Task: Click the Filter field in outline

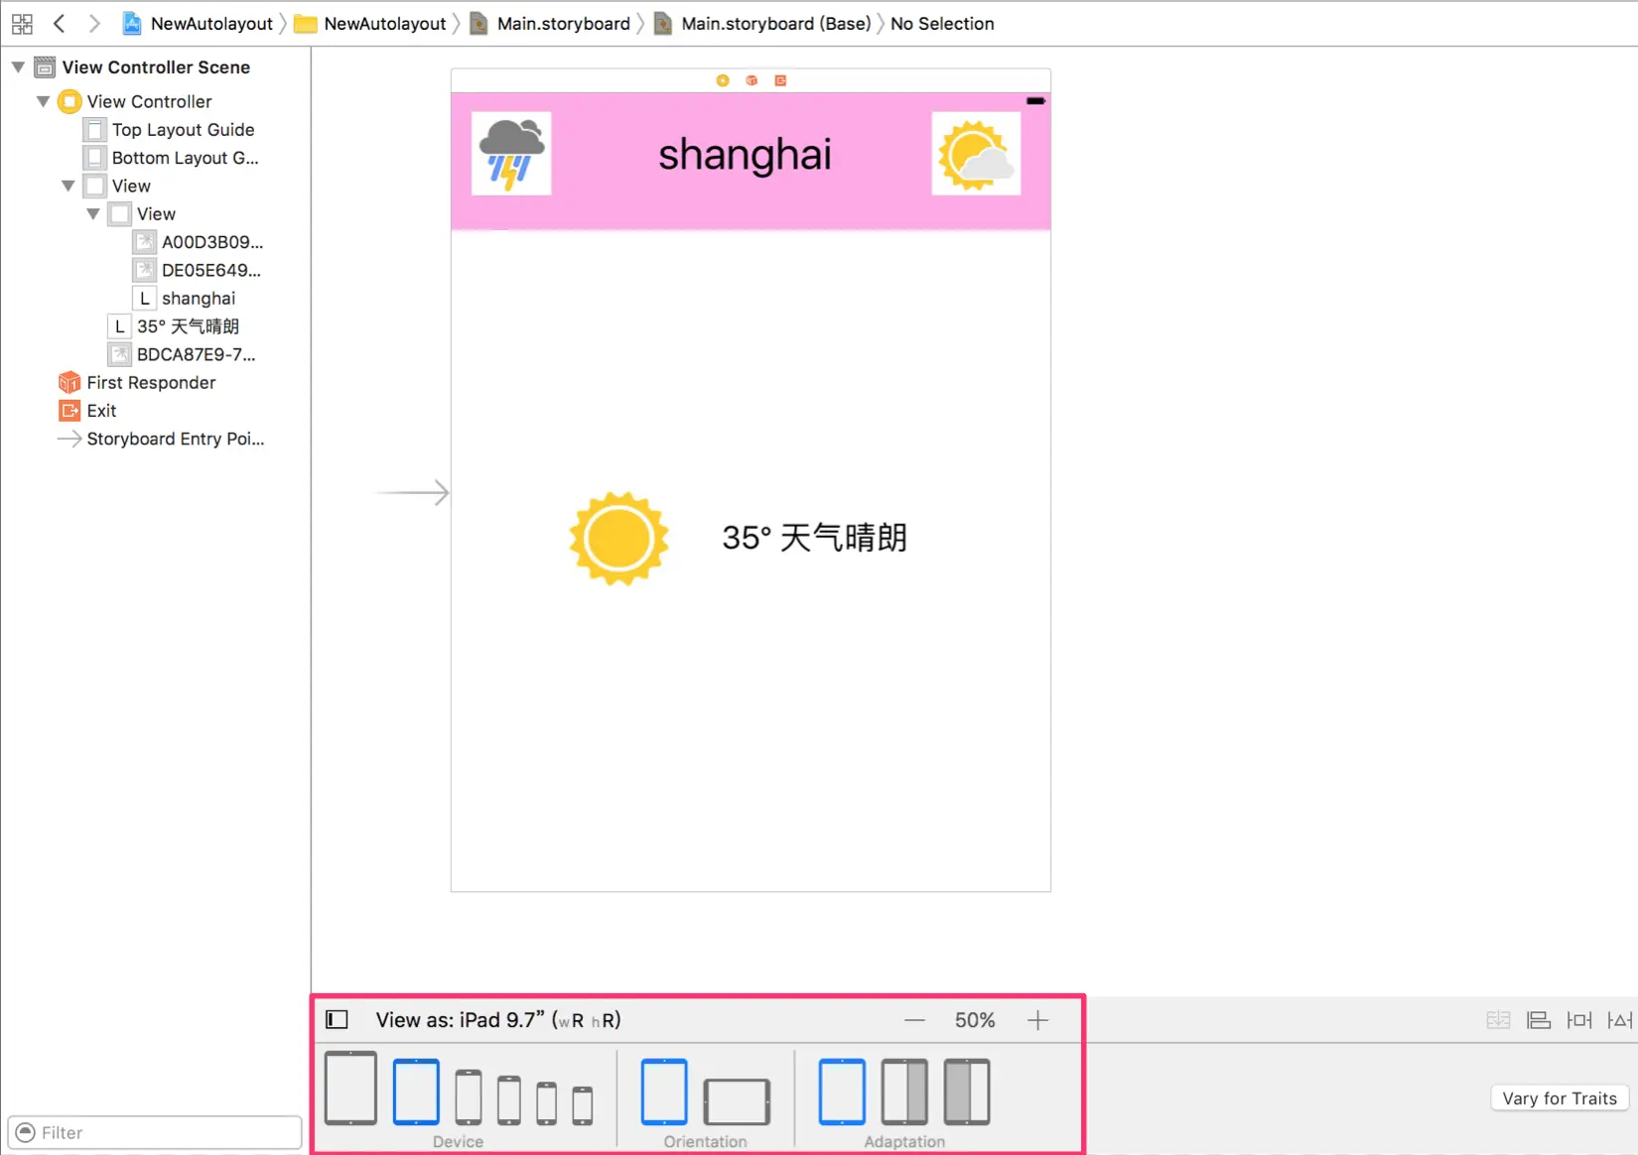Action: click(155, 1132)
